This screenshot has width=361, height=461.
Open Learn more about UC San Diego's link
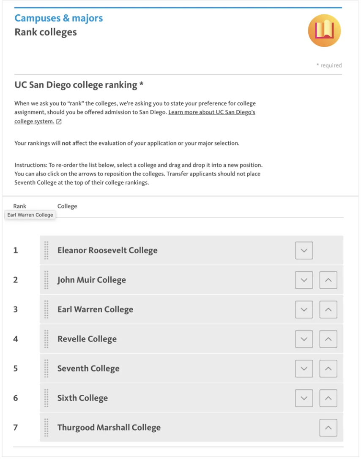tap(211, 113)
